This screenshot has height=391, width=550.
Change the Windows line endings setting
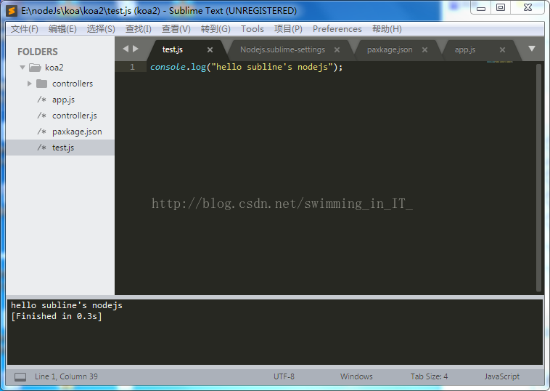pyautogui.click(x=356, y=376)
